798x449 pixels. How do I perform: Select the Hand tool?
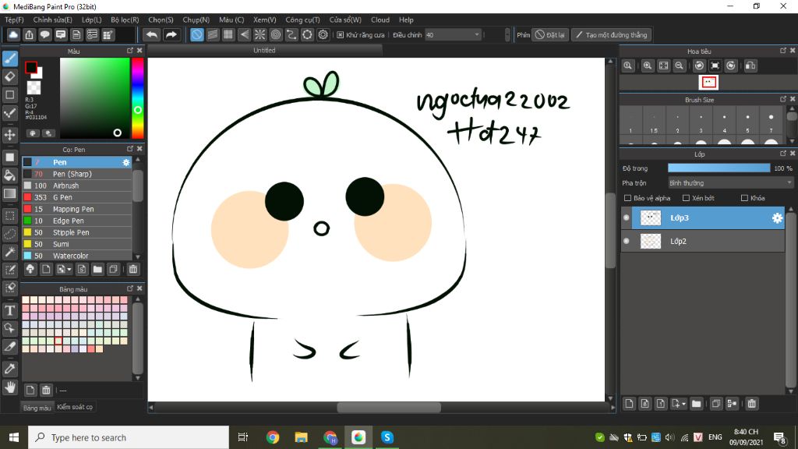pos(10,387)
